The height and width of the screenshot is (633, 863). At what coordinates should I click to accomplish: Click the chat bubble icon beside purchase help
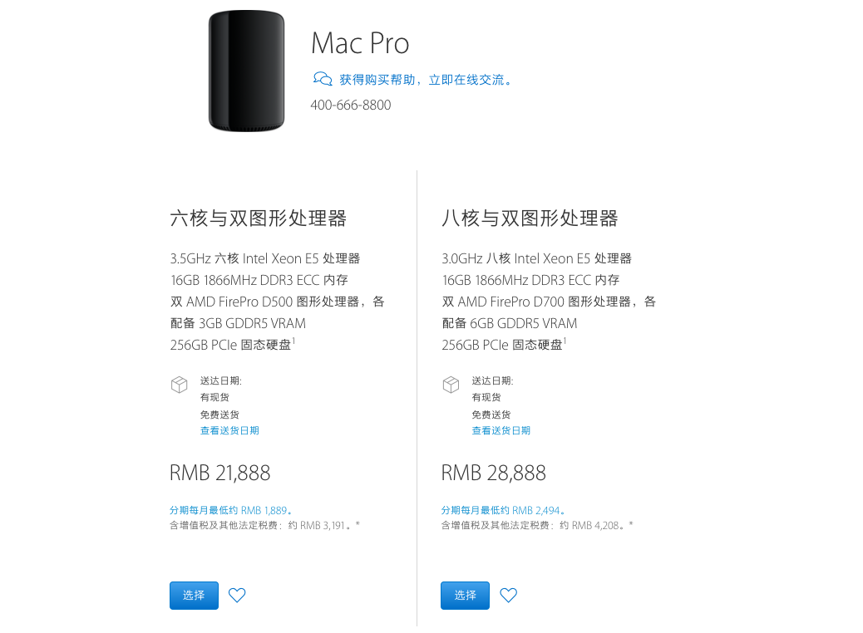point(323,79)
